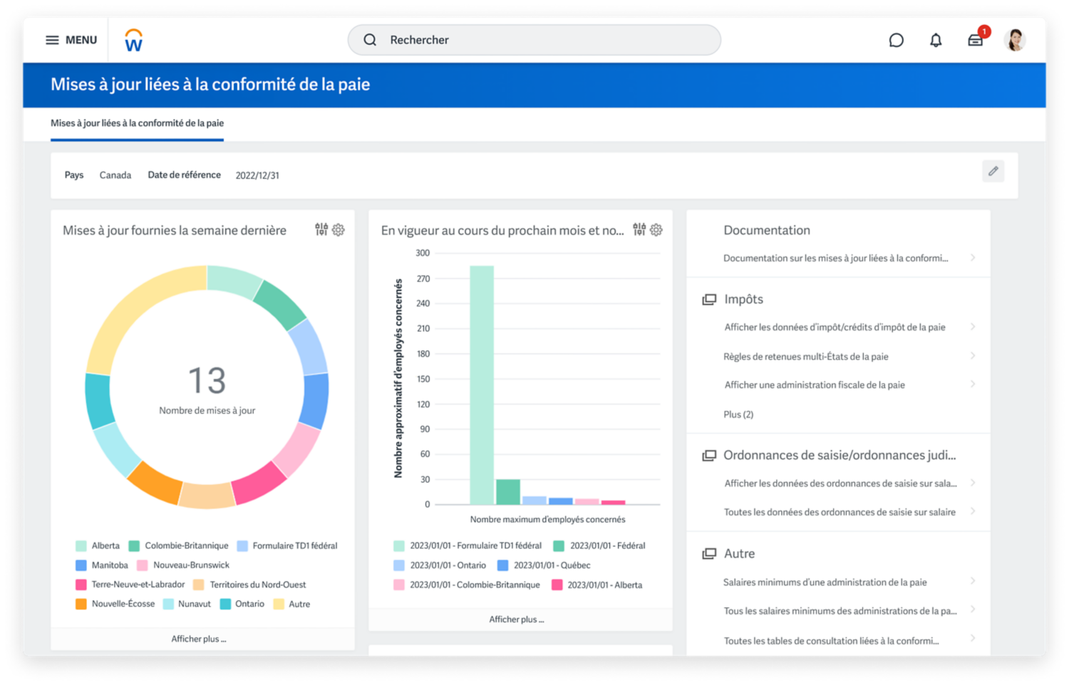Open 'Toutes les tables de consultation' link
1069x685 pixels.
831,641
